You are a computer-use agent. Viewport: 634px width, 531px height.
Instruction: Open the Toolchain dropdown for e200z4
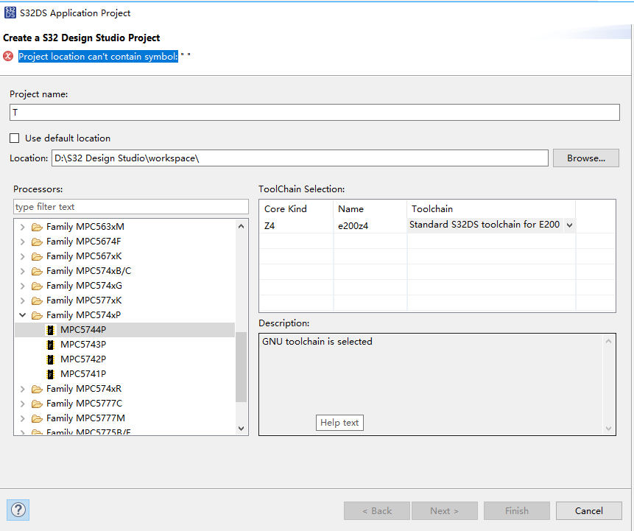click(569, 225)
